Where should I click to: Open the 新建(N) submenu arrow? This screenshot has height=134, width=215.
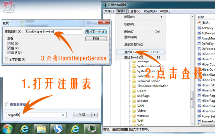click(162, 17)
